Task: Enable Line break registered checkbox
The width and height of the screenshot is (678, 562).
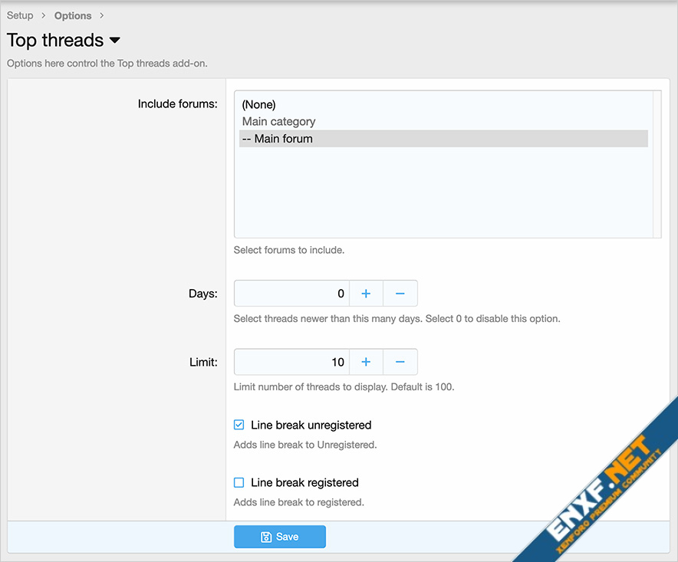Action: [239, 483]
